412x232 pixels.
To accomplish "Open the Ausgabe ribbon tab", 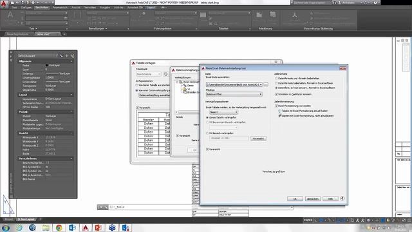I will pos(105,8).
